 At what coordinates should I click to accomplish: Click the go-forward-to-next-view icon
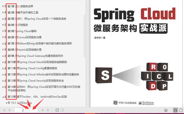(x=62, y=110)
